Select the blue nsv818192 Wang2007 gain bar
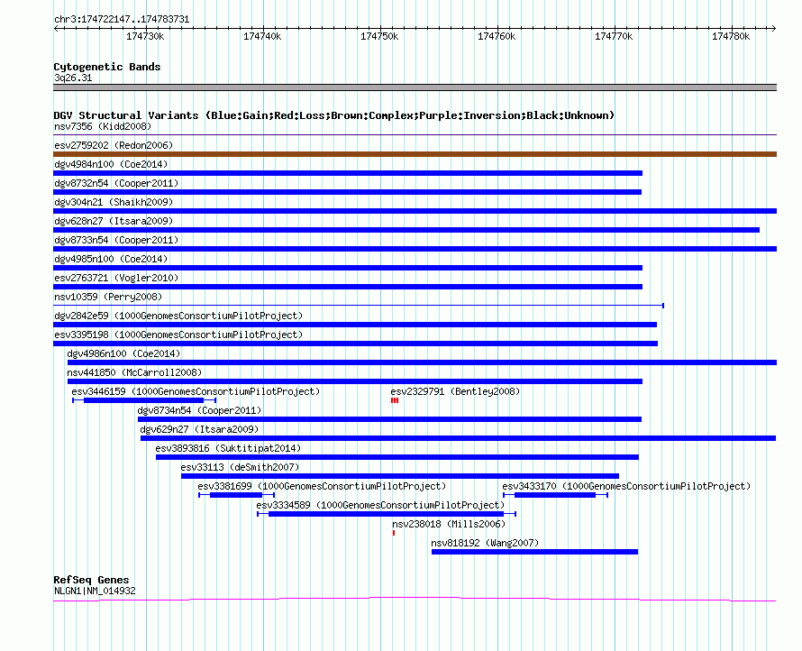Screen dimensions: 802x651 click(x=534, y=552)
